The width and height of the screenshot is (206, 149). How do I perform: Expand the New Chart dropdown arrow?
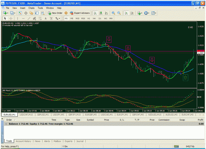click(8, 13)
